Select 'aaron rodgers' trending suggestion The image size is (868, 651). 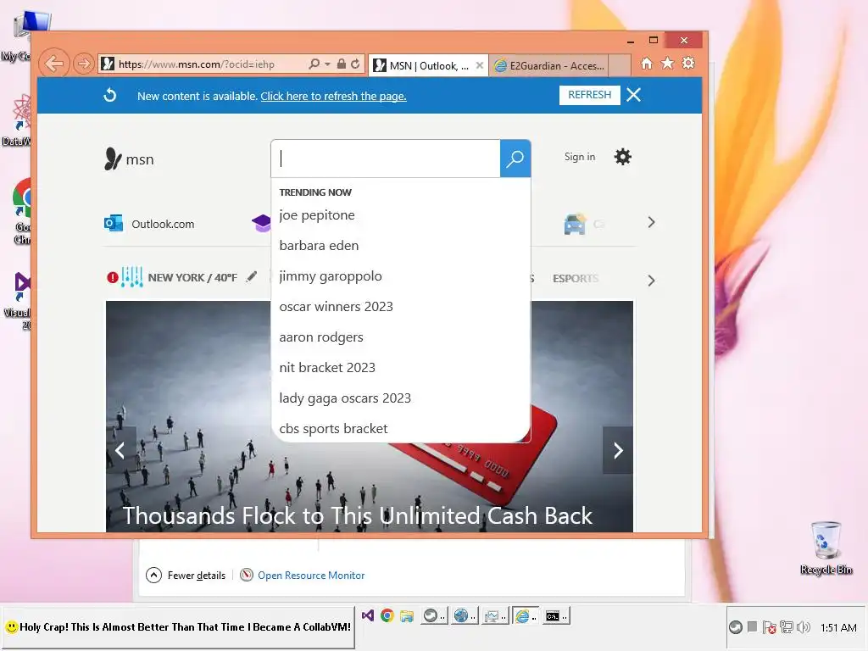pyautogui.click(x=321, y=337)
